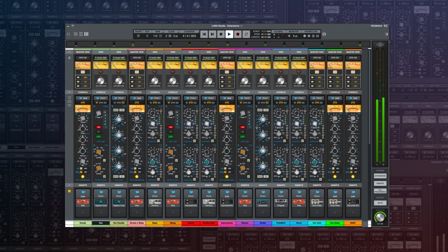The width and height of the screenshot is (448, 252).
Task: Open Studer A800 selector on Bass channel
Action: [155, 58]
